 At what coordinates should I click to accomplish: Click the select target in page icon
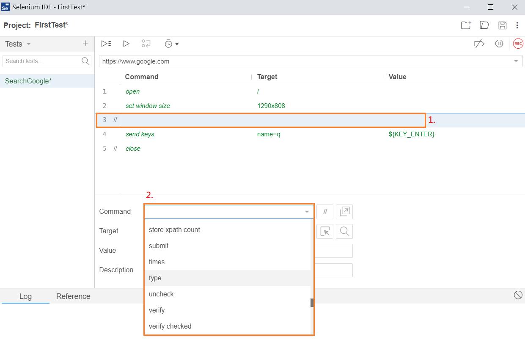pos(325,231)
